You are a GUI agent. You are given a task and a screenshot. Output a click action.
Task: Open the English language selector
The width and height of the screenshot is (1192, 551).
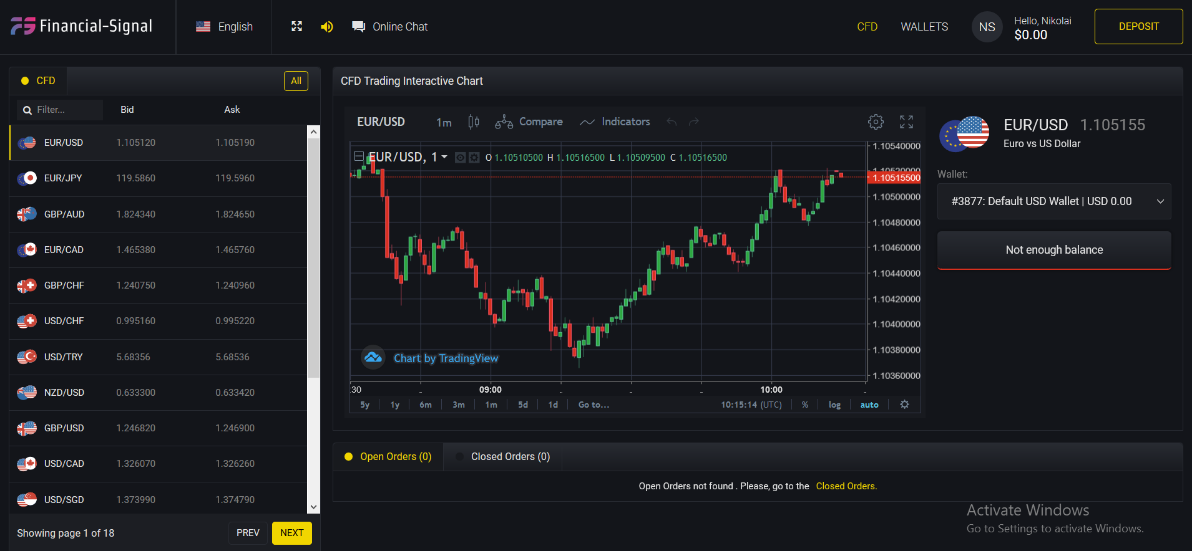click(225, 27)
